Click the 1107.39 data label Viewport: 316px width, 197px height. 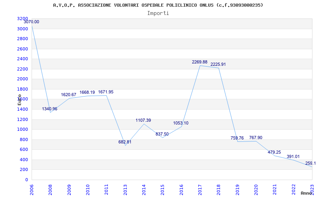pos(143,121)
